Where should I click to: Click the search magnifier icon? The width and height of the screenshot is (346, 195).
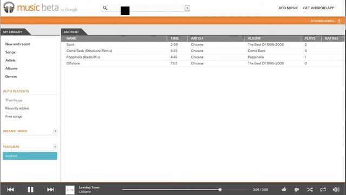(105, 8)
